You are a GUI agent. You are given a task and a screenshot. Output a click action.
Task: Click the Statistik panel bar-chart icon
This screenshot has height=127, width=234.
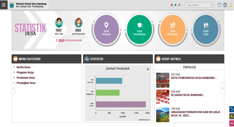[x=87, y=59]
